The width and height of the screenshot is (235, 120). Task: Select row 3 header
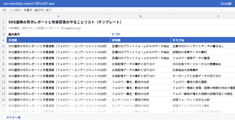[3, 34]
